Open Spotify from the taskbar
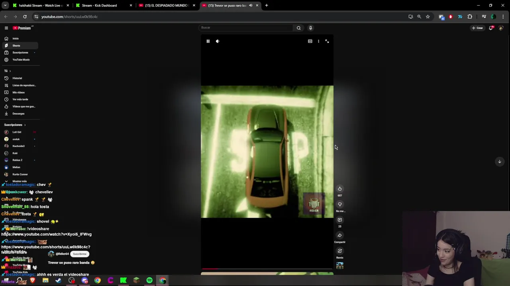 pyautogui.click(x=149, y=280)
